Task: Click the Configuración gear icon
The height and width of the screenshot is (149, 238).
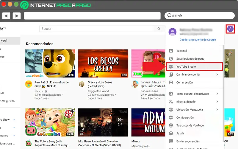Action: (171, 117)
